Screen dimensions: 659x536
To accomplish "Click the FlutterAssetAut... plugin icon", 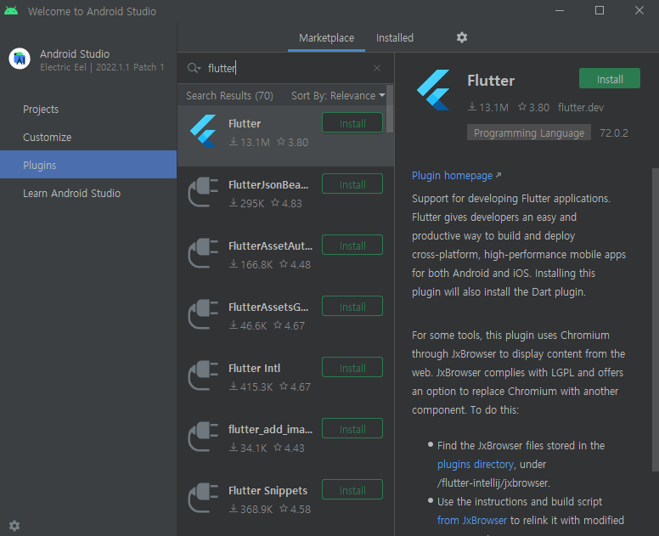I will (x=204, y=253).
